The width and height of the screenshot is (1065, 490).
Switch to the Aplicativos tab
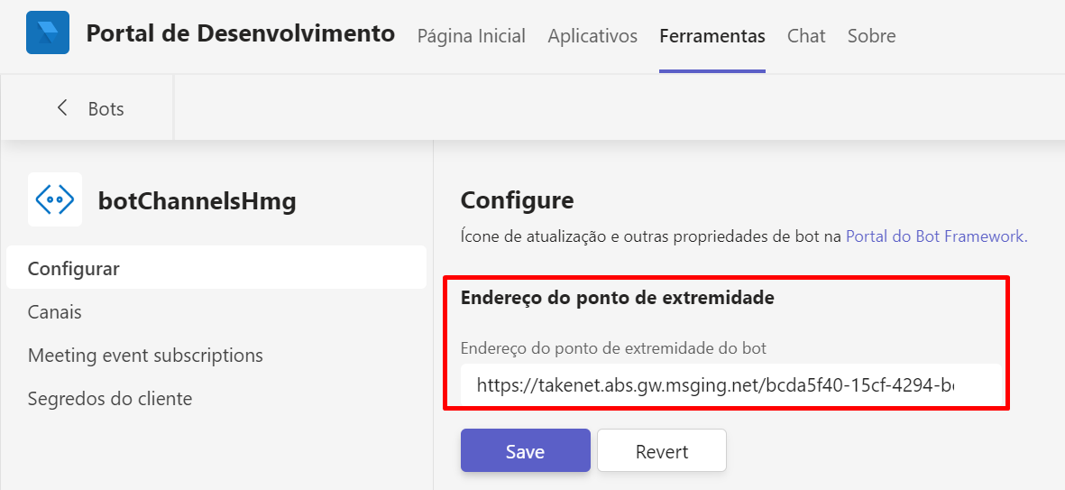[x=592, y=36]
